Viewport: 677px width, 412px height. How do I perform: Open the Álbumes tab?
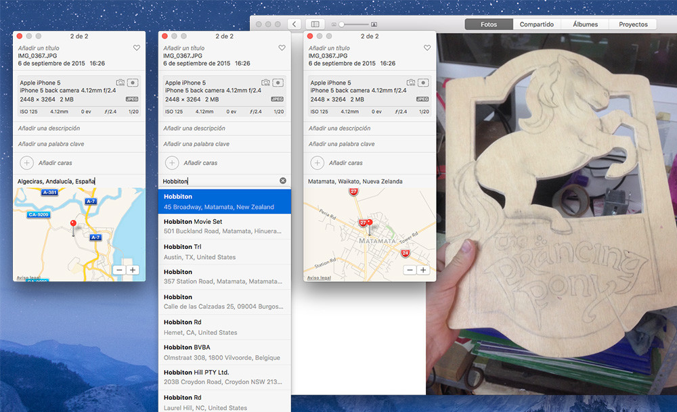click(585, 24)
